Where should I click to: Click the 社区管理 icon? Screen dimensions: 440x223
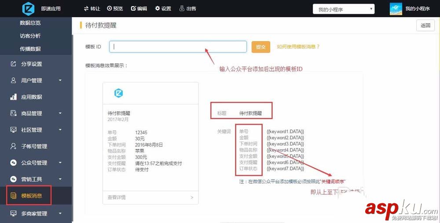[x=13, y=130]
